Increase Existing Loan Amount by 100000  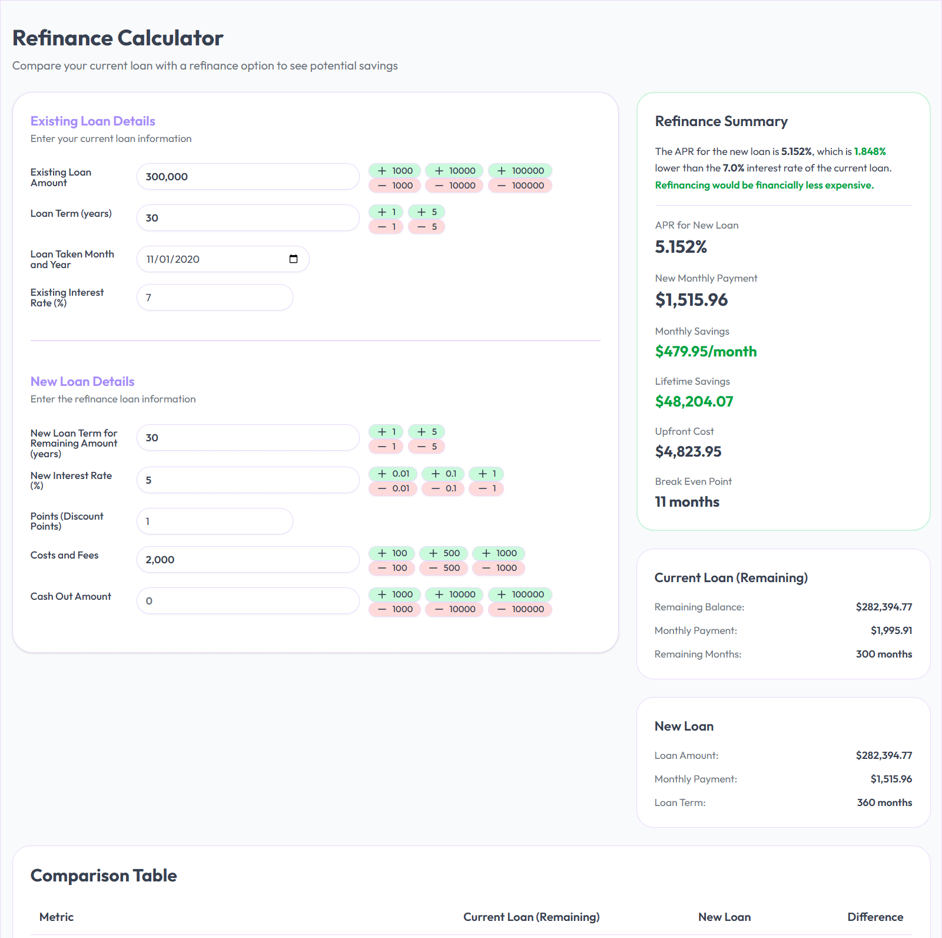[520, 170]
